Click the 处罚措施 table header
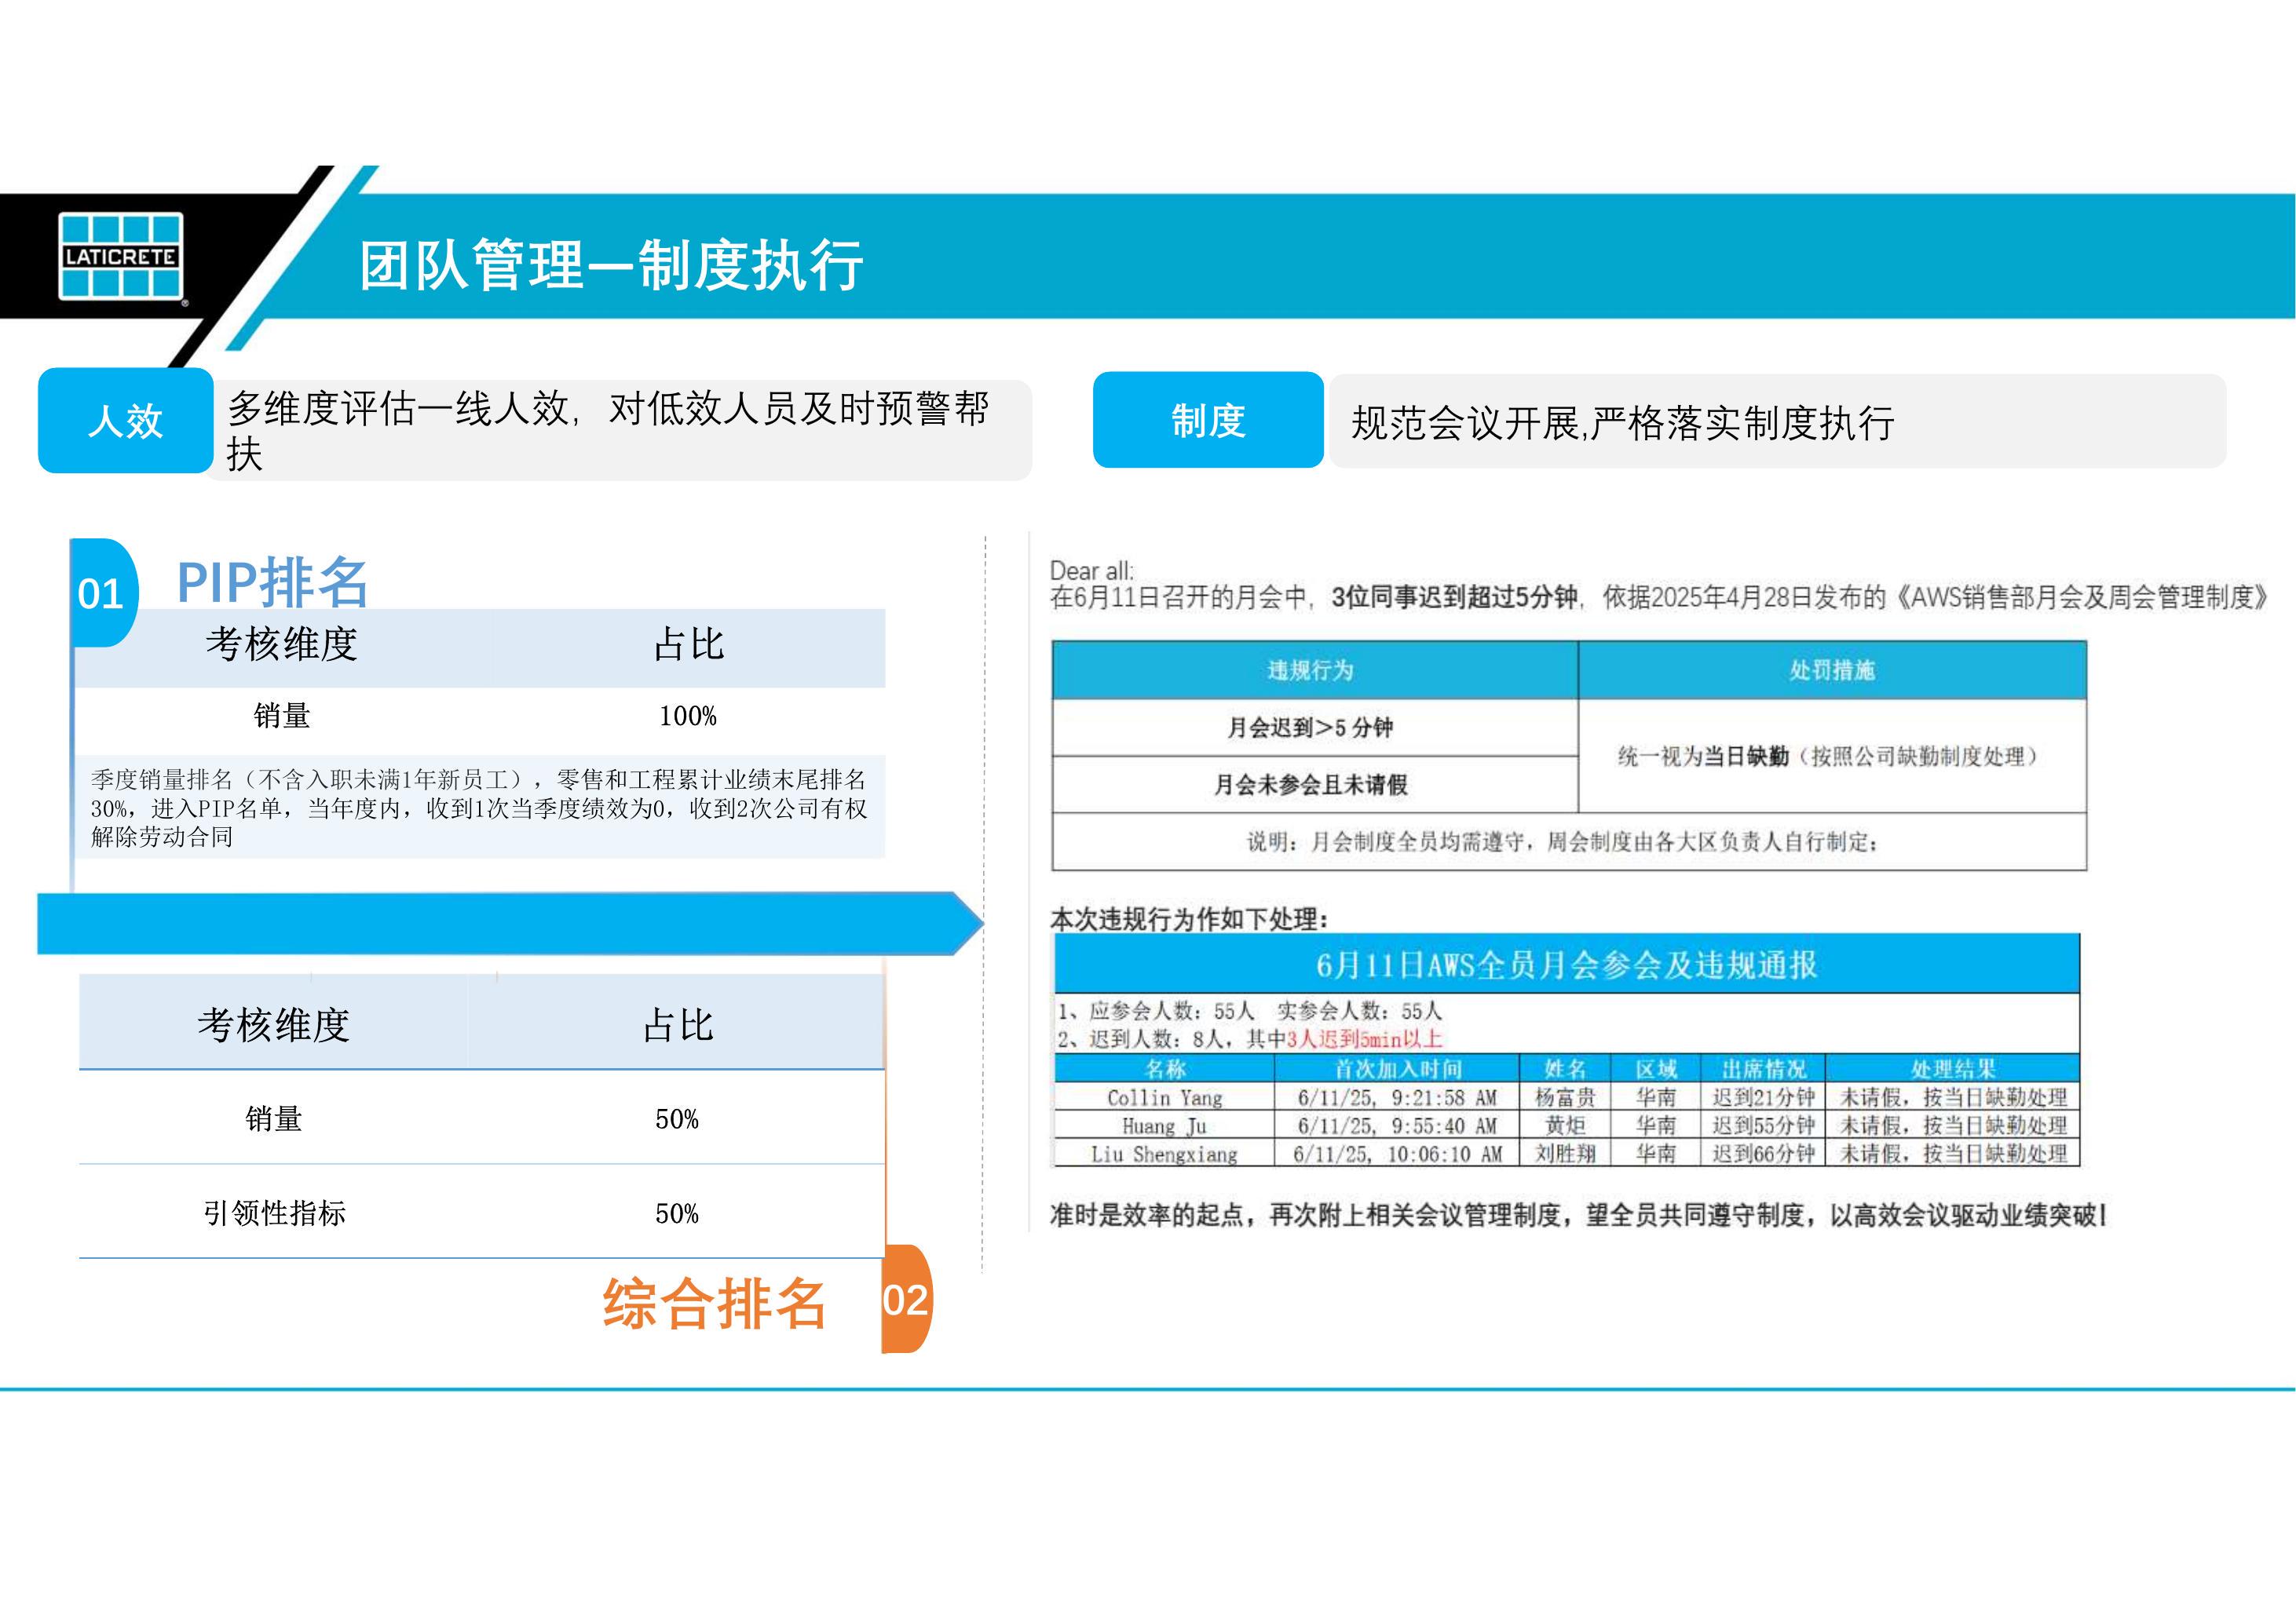 tap(1832, 669)
